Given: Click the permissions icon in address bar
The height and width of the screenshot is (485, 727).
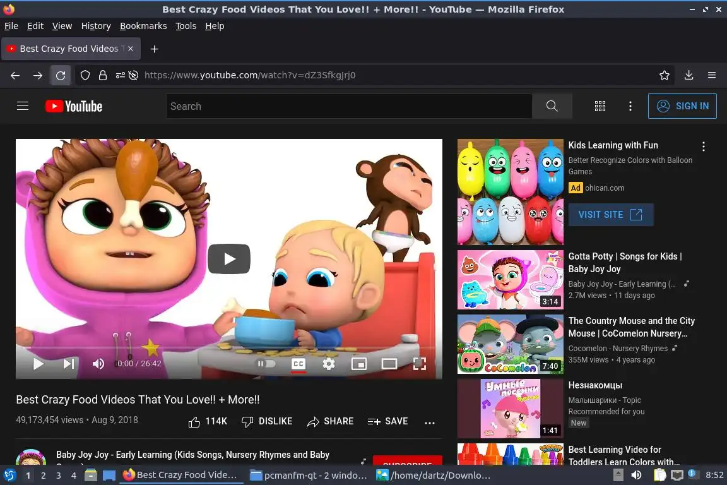Looking at the screenshot, I should 120,75.
